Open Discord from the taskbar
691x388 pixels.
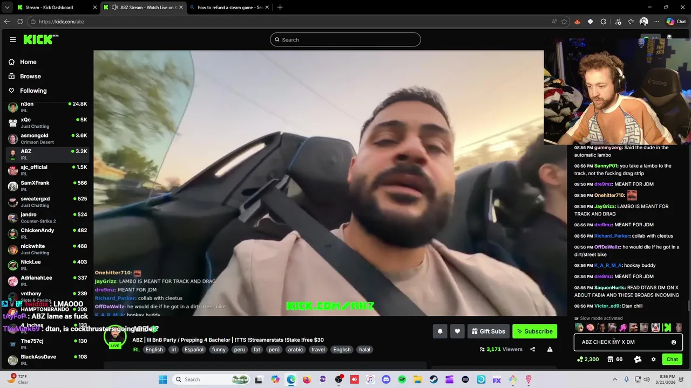[386, 379]
